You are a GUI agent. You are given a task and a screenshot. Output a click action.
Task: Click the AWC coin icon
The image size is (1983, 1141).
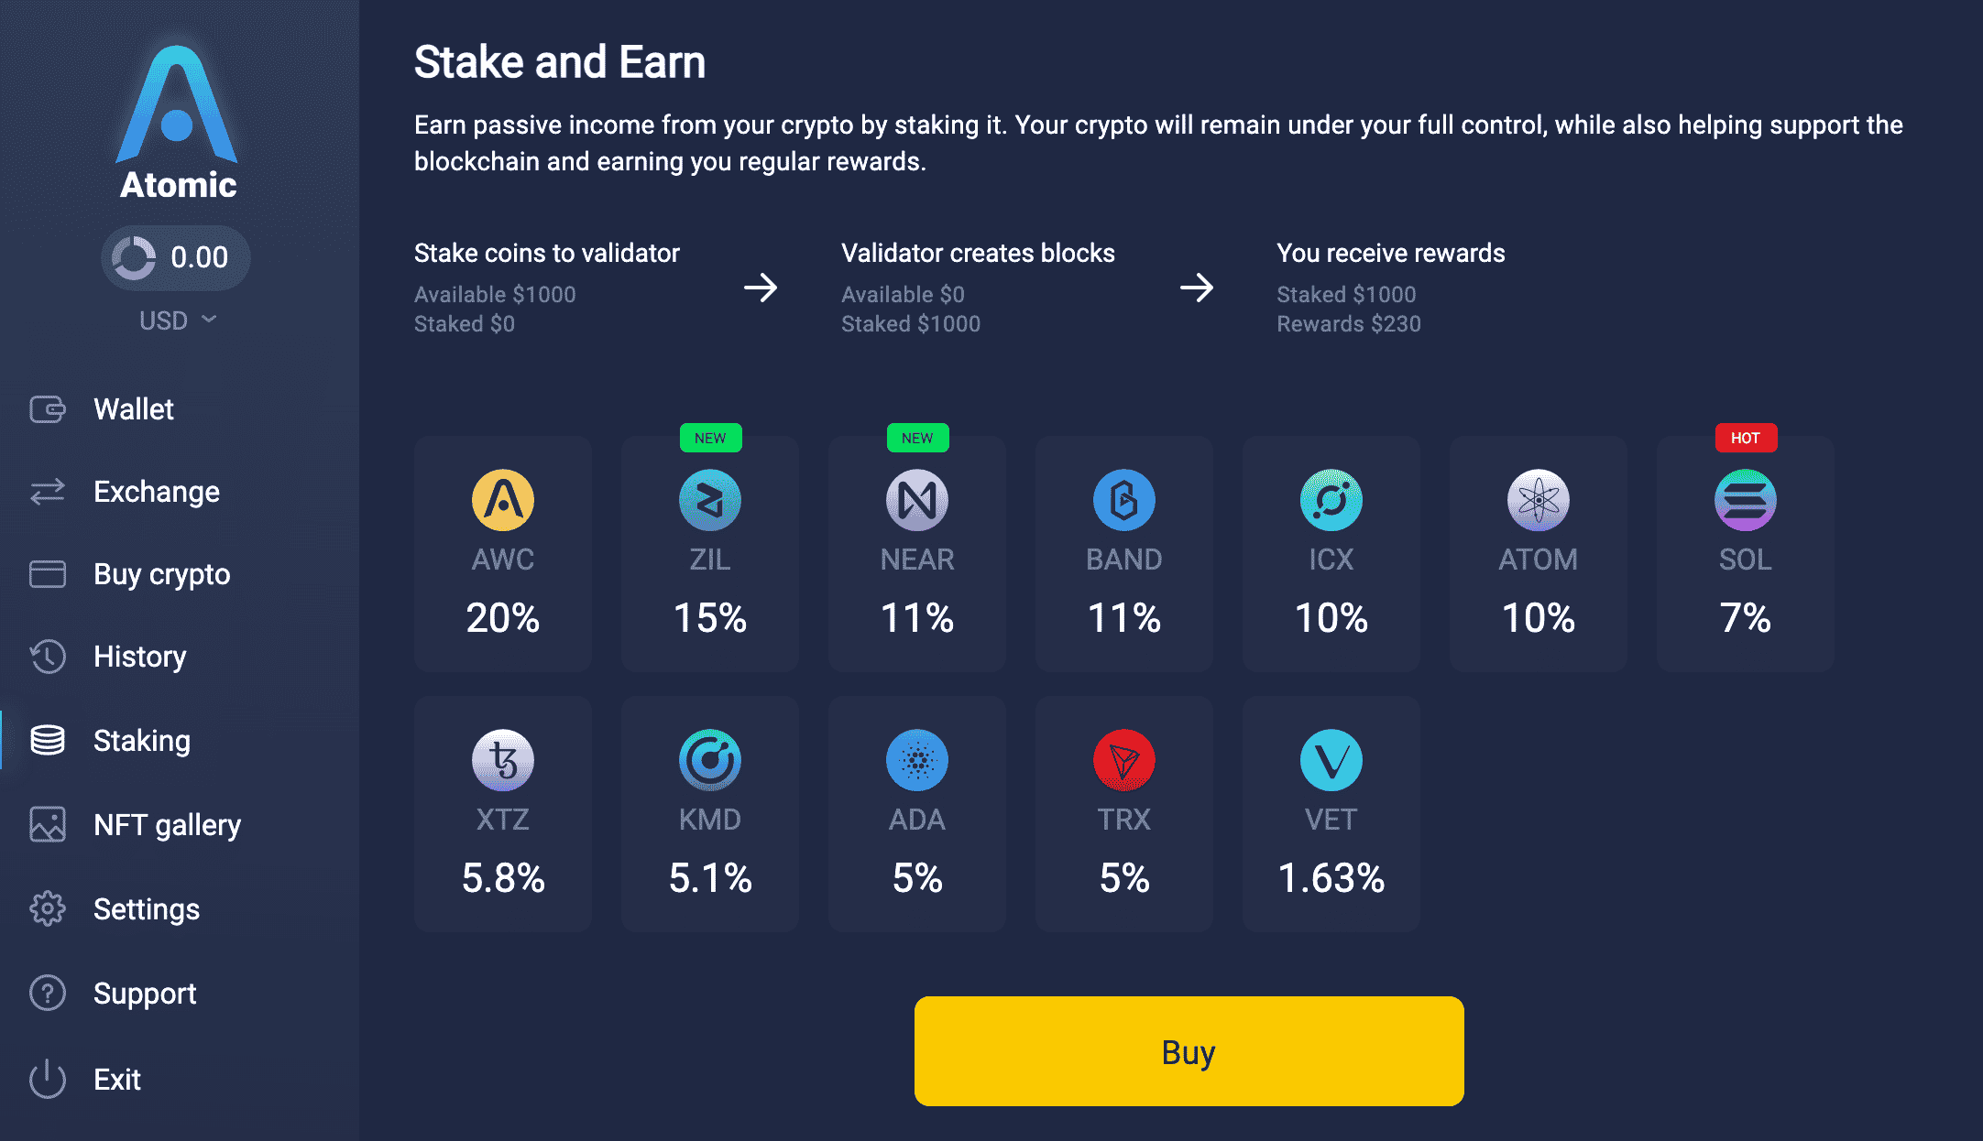[x=503, y=500]
